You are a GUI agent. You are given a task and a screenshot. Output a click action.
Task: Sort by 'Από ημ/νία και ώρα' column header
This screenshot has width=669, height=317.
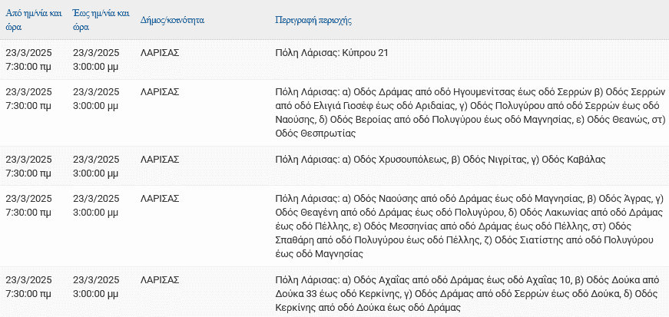coord(34,20)
